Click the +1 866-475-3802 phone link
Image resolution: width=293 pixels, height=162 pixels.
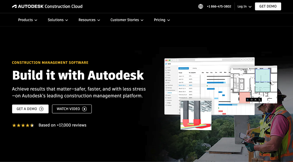[219, 6]
